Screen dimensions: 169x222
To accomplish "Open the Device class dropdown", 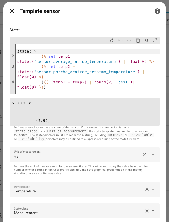I will click(153, 189).
